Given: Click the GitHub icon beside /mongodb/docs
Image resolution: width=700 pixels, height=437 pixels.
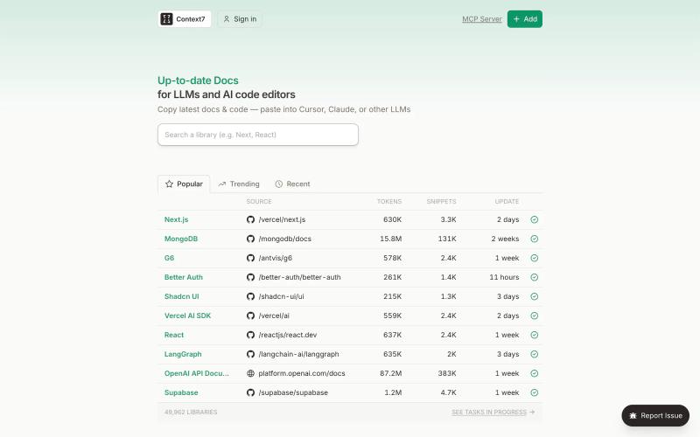Looking at the screenshot, I should [250, 239].
